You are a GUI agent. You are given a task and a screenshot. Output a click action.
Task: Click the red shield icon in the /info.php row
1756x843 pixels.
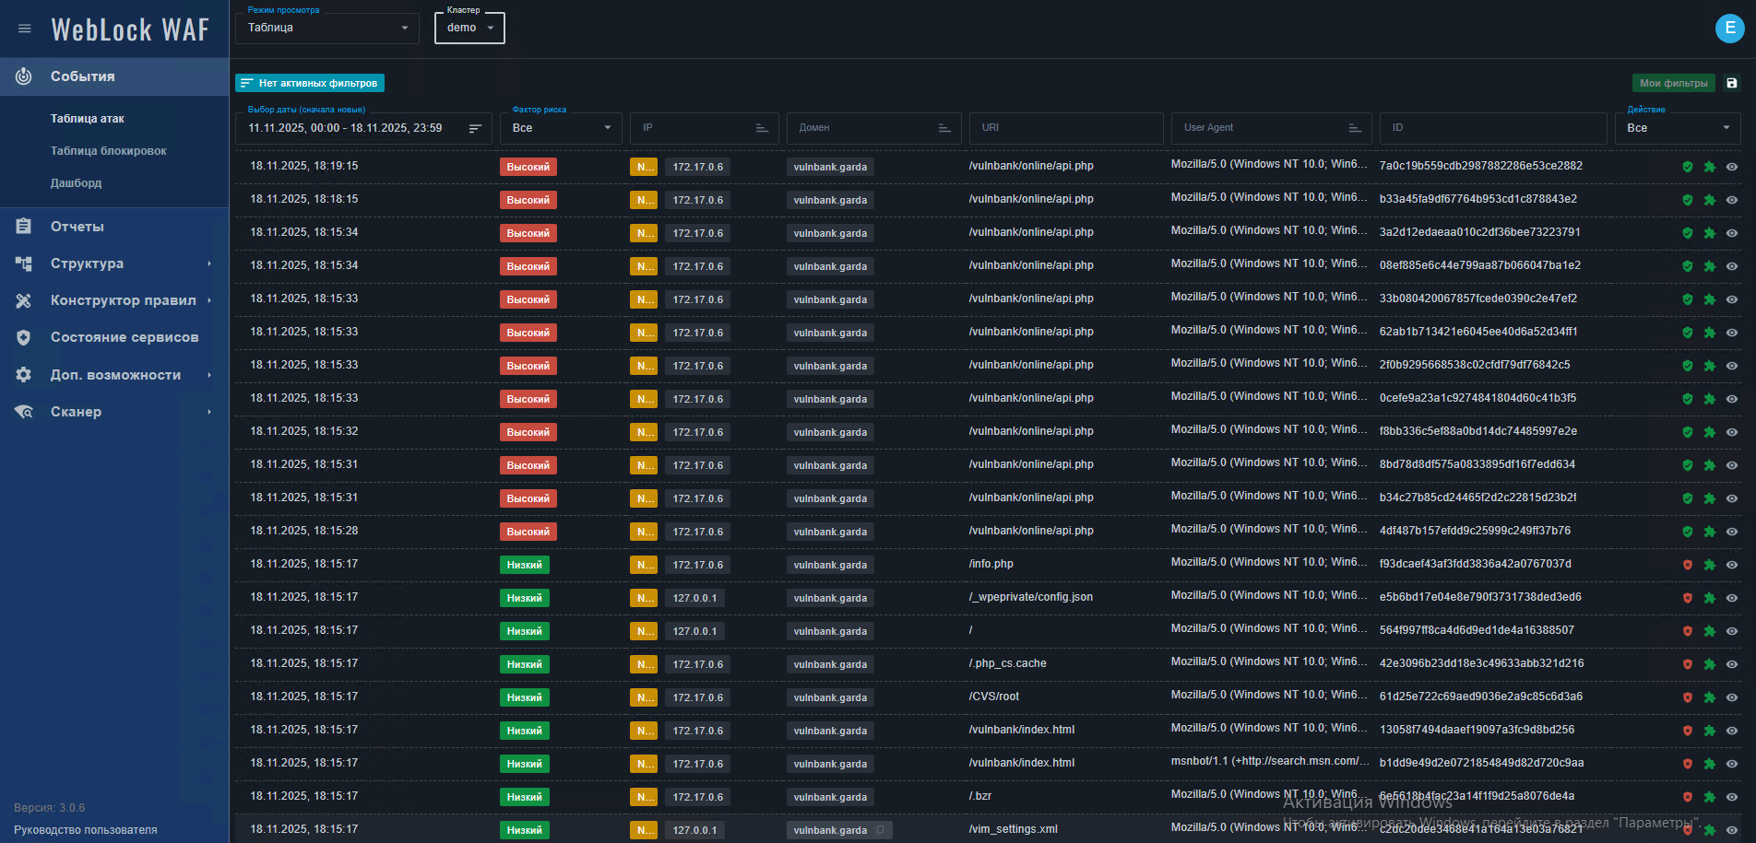1687,565
